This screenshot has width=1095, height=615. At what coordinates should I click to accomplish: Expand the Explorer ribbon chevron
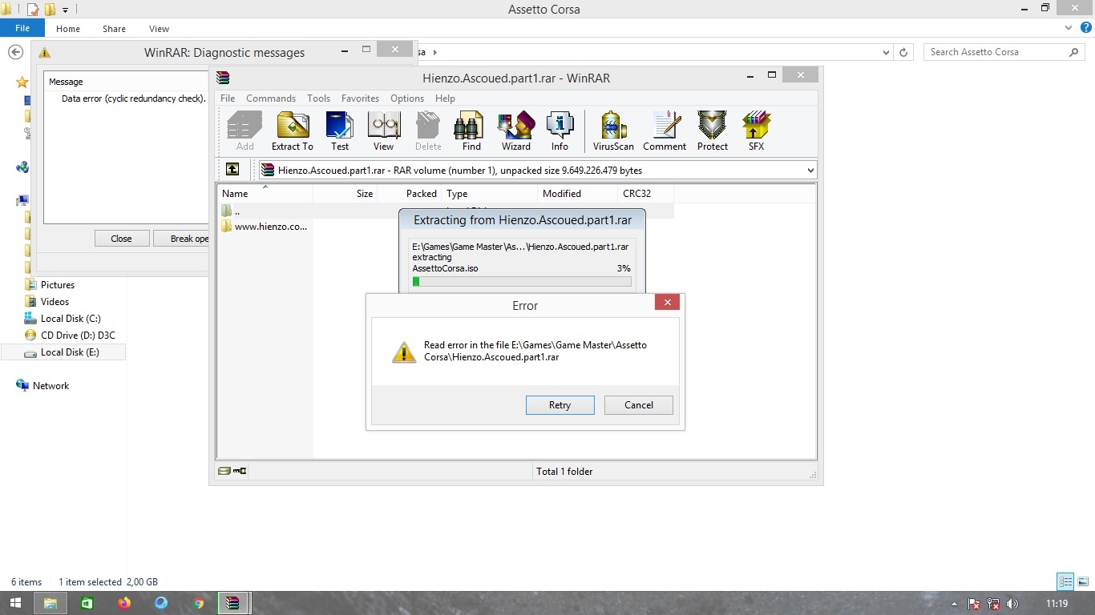(x=1068, y=28)
